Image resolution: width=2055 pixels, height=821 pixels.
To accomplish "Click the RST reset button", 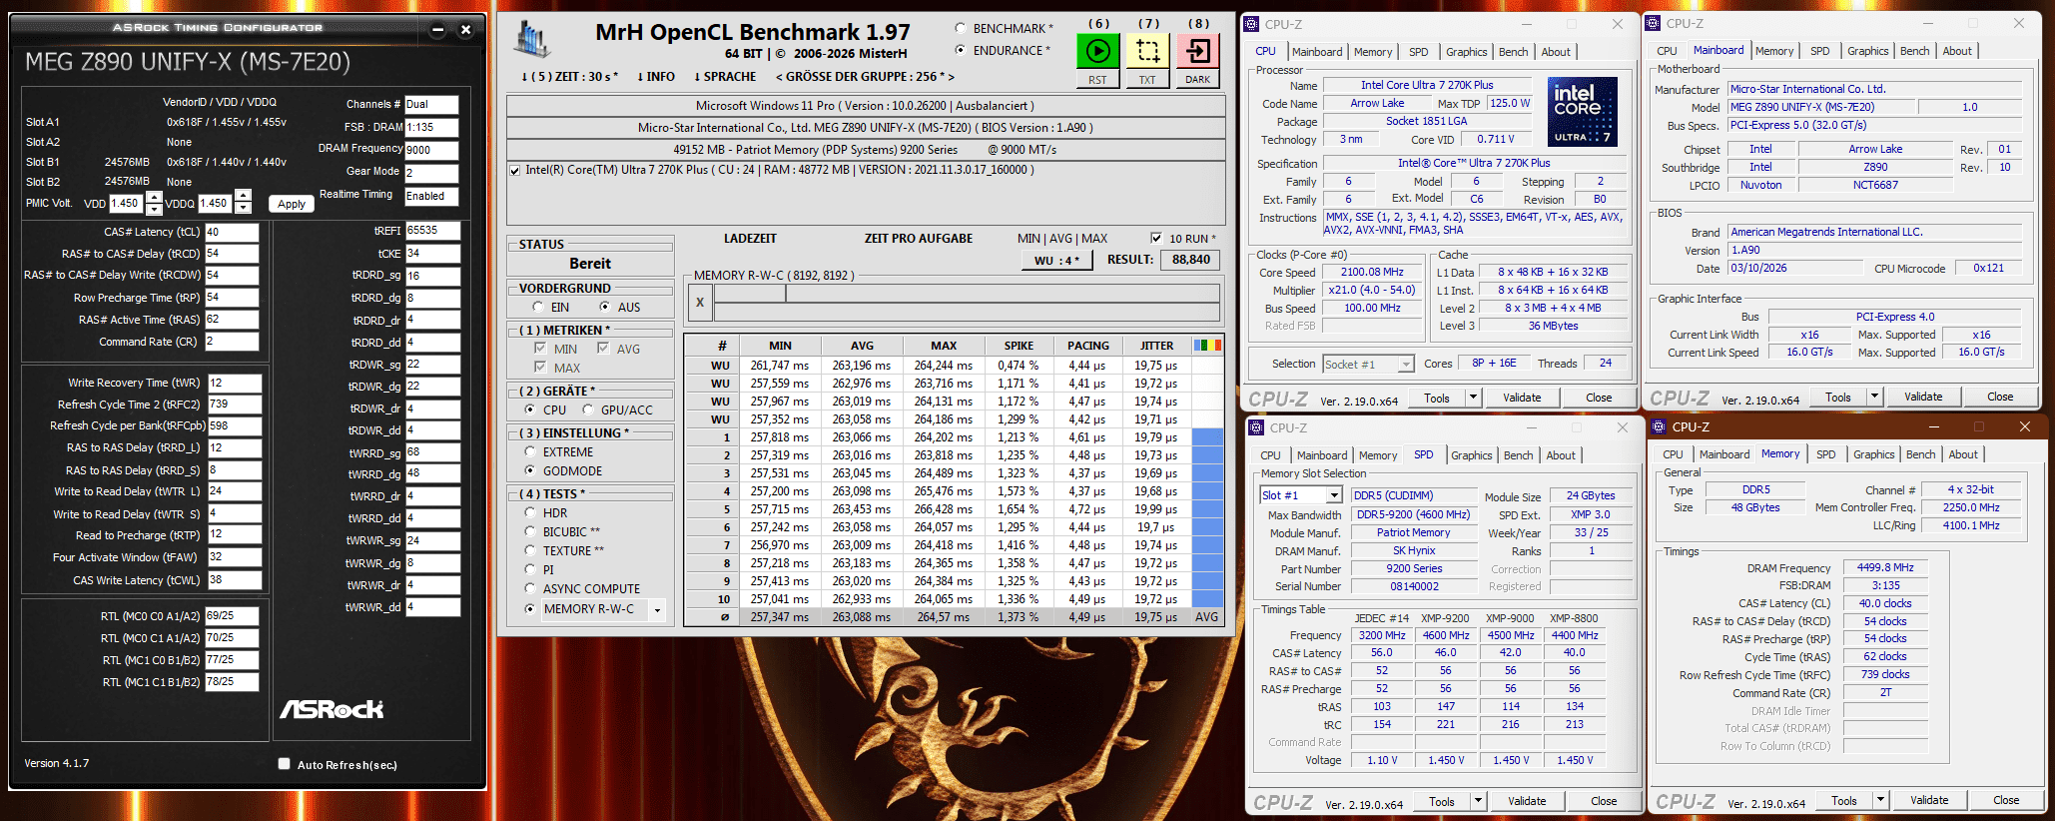I will (x=1097, y=80).
